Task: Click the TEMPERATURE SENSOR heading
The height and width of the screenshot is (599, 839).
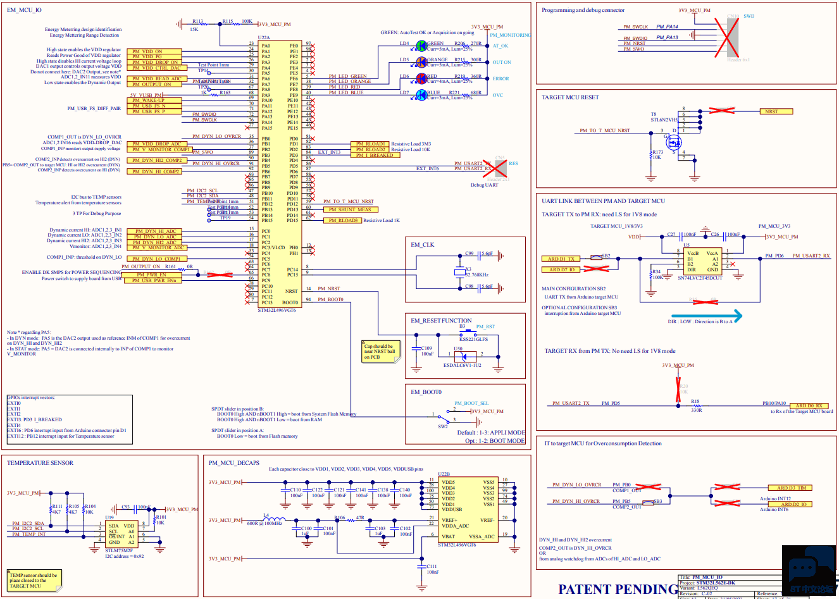Action: tap(40, 463)
